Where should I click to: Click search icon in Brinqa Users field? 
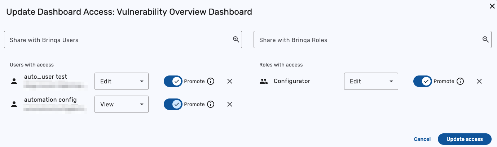(236, 40)
